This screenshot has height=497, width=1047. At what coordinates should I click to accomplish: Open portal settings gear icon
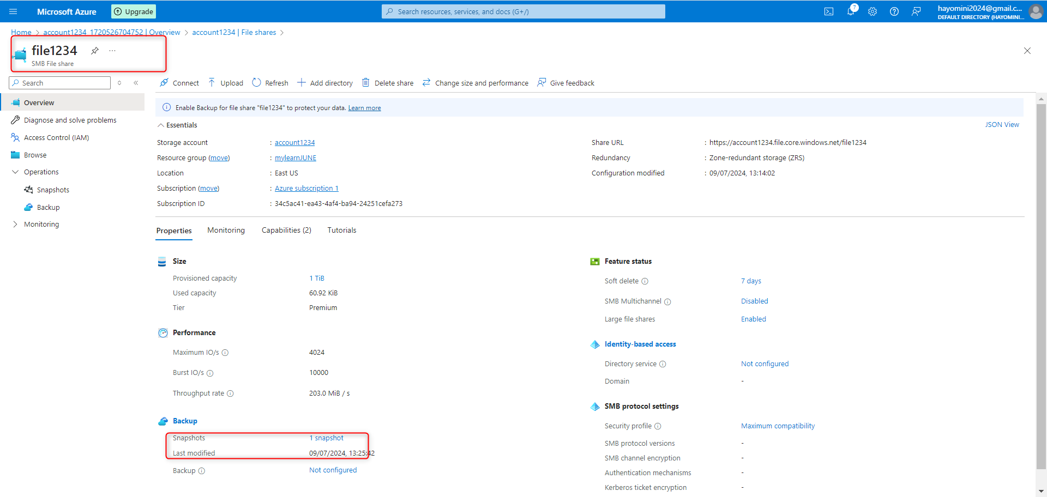(x=872, y=11)
